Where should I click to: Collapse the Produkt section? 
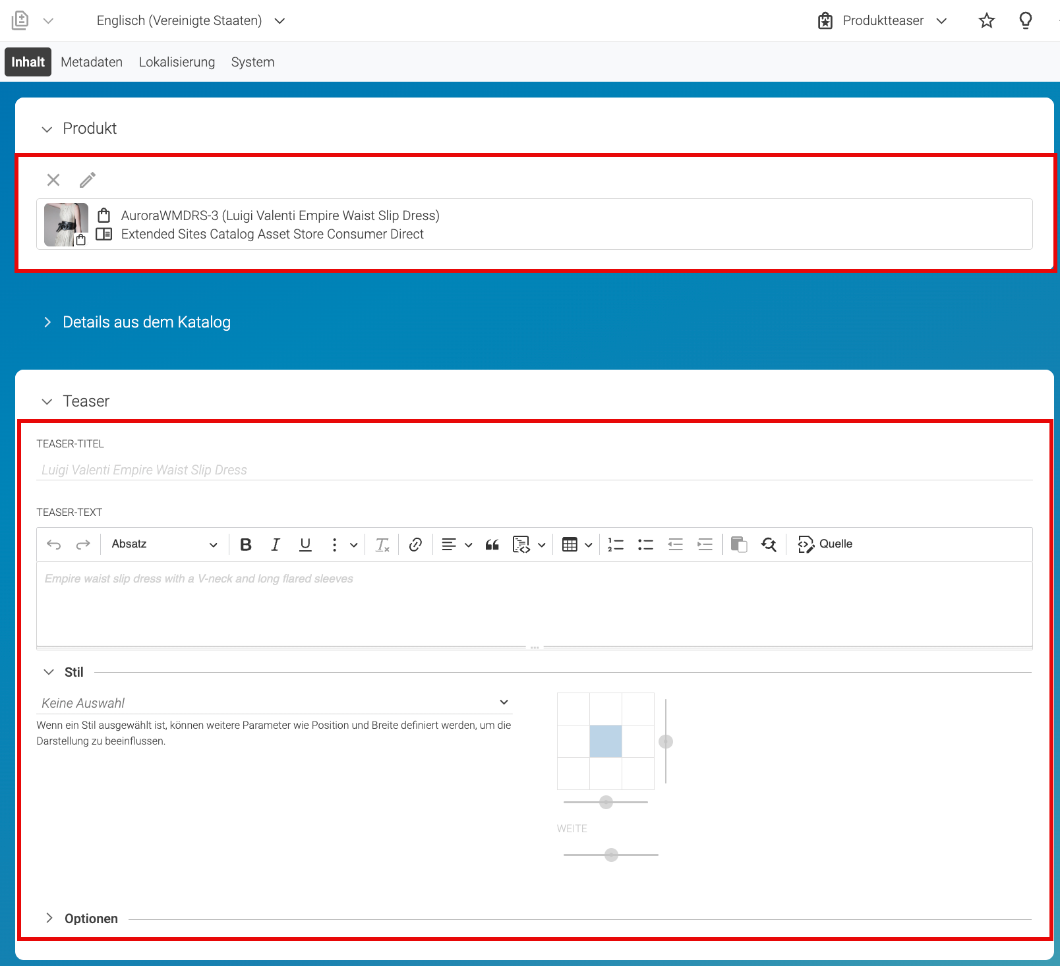click(x=47, y=129)
